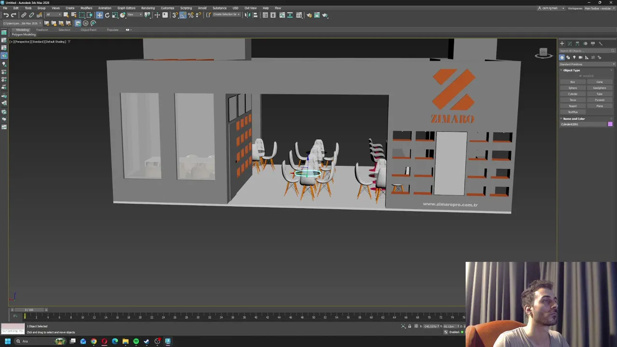Activate the Select and Scale tool
The height and width of the screenshot is (347, 617).
click(115, 15)
